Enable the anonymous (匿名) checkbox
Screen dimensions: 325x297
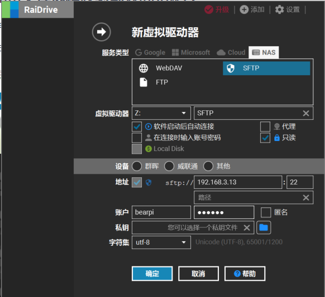(266, 212)
